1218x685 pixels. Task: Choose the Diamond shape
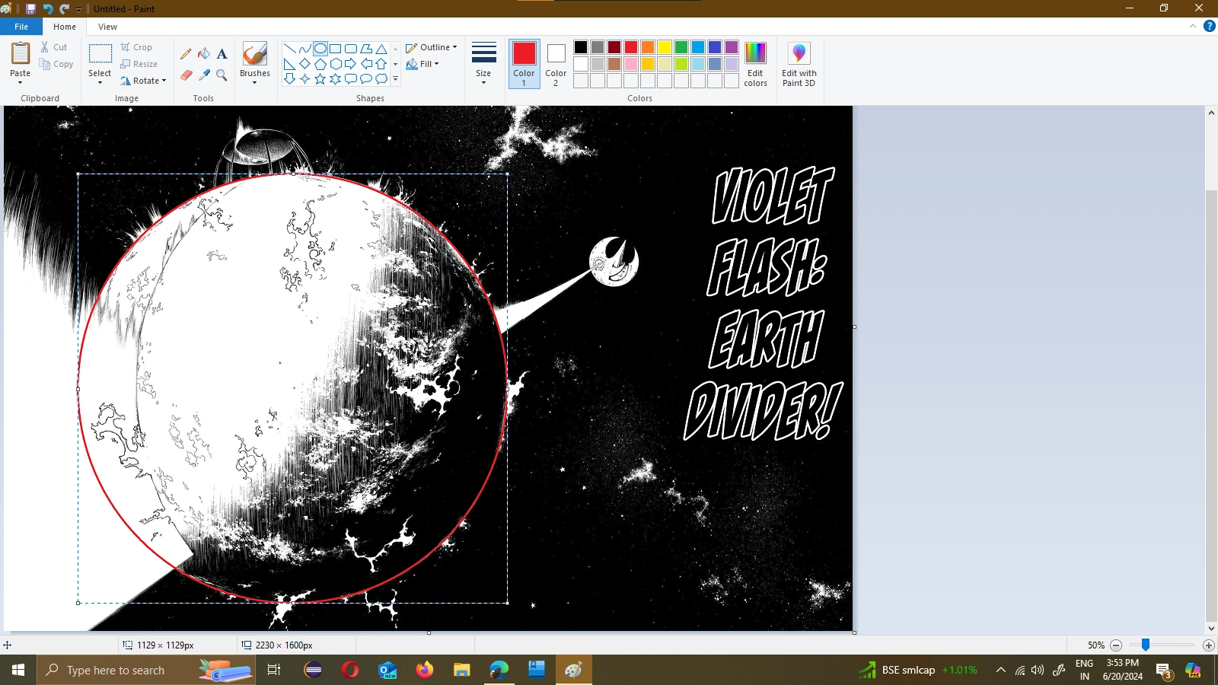[x=304, y=64]
